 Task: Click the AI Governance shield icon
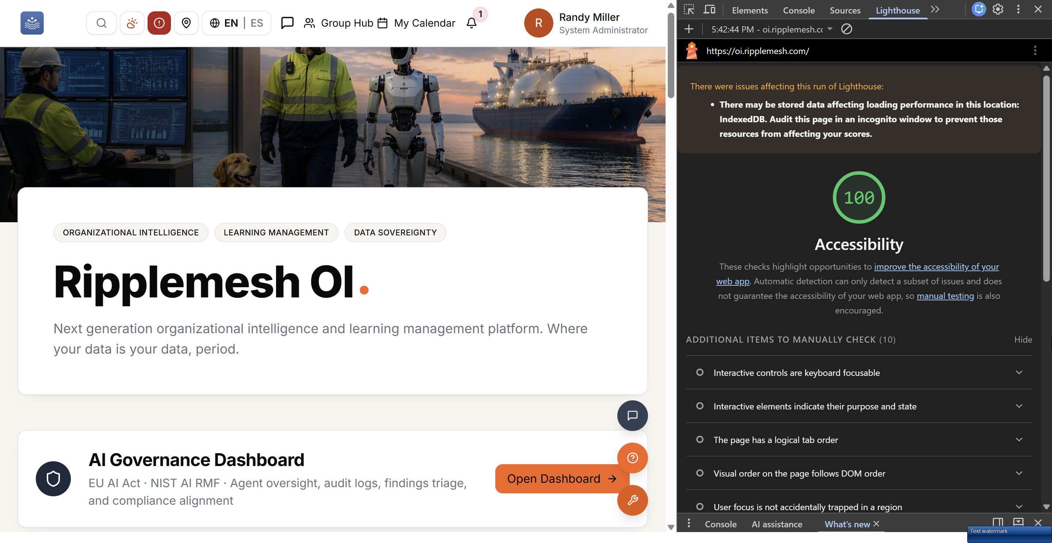coord(53,478)
